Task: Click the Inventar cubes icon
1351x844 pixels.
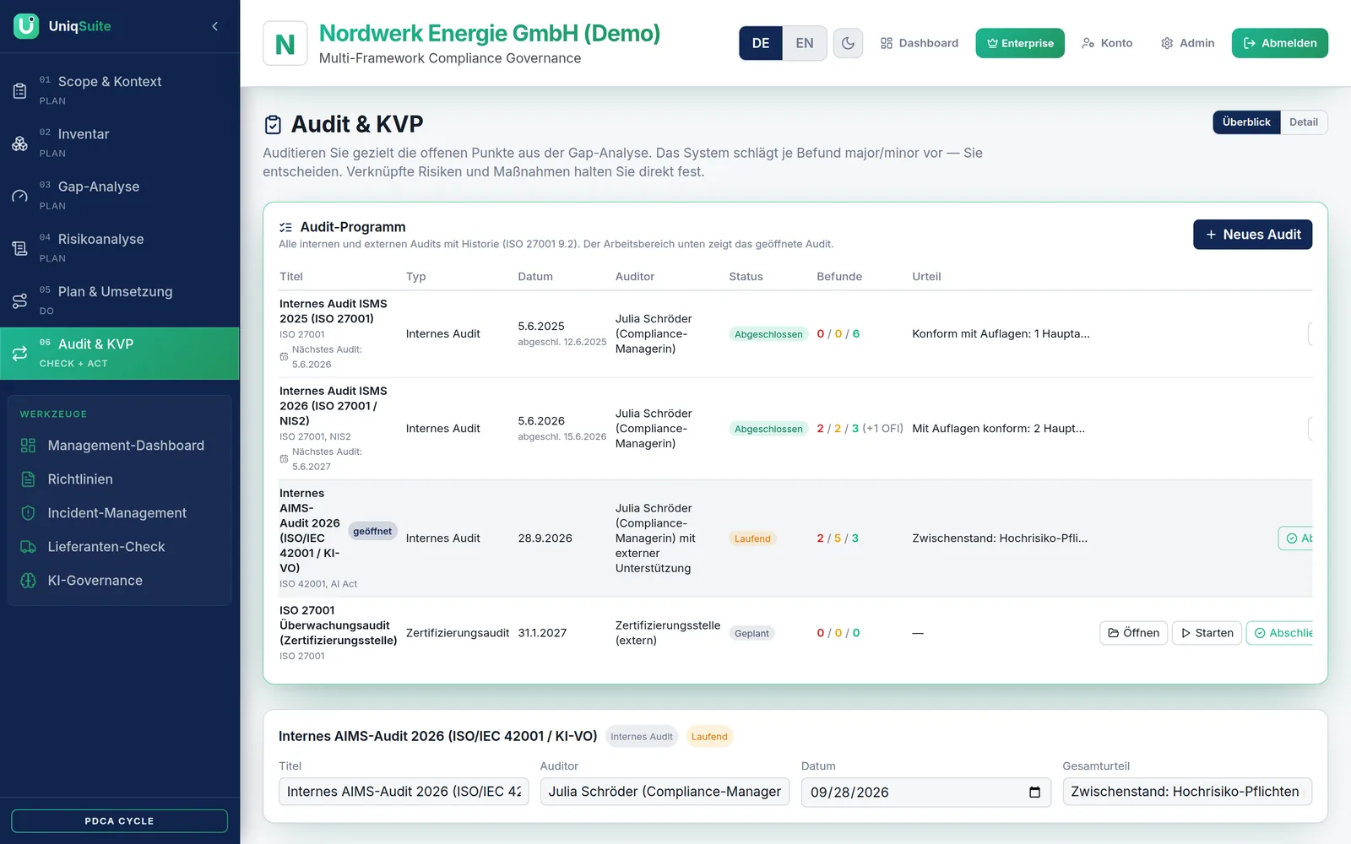Action: tap(19, 143)
